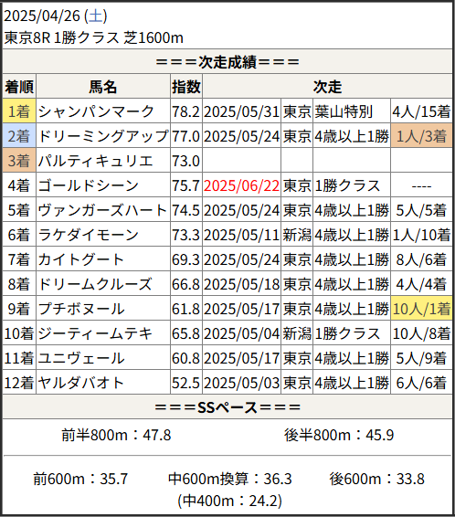Image resolution: width=455 pixels, height=517 pixels.
Task: Select horse name ドリーミングアップ
Action: pos(103,136)
